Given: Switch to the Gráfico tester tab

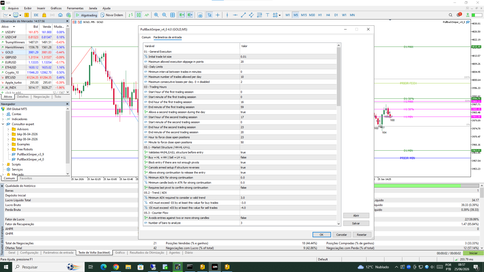Looking at the screenshot, I should point(120,253).
